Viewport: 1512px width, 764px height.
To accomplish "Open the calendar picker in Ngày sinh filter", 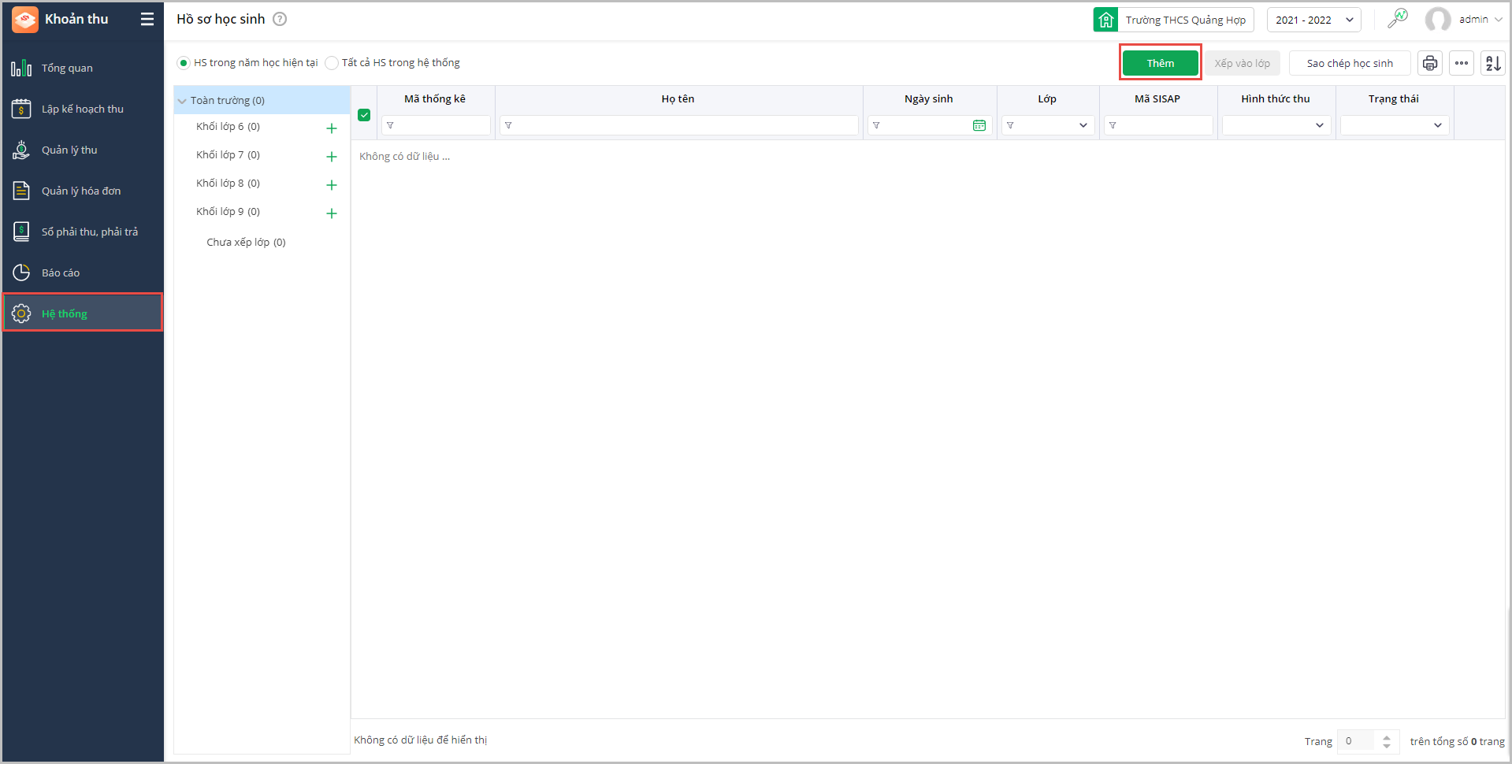I will click(x=979, y=125).
